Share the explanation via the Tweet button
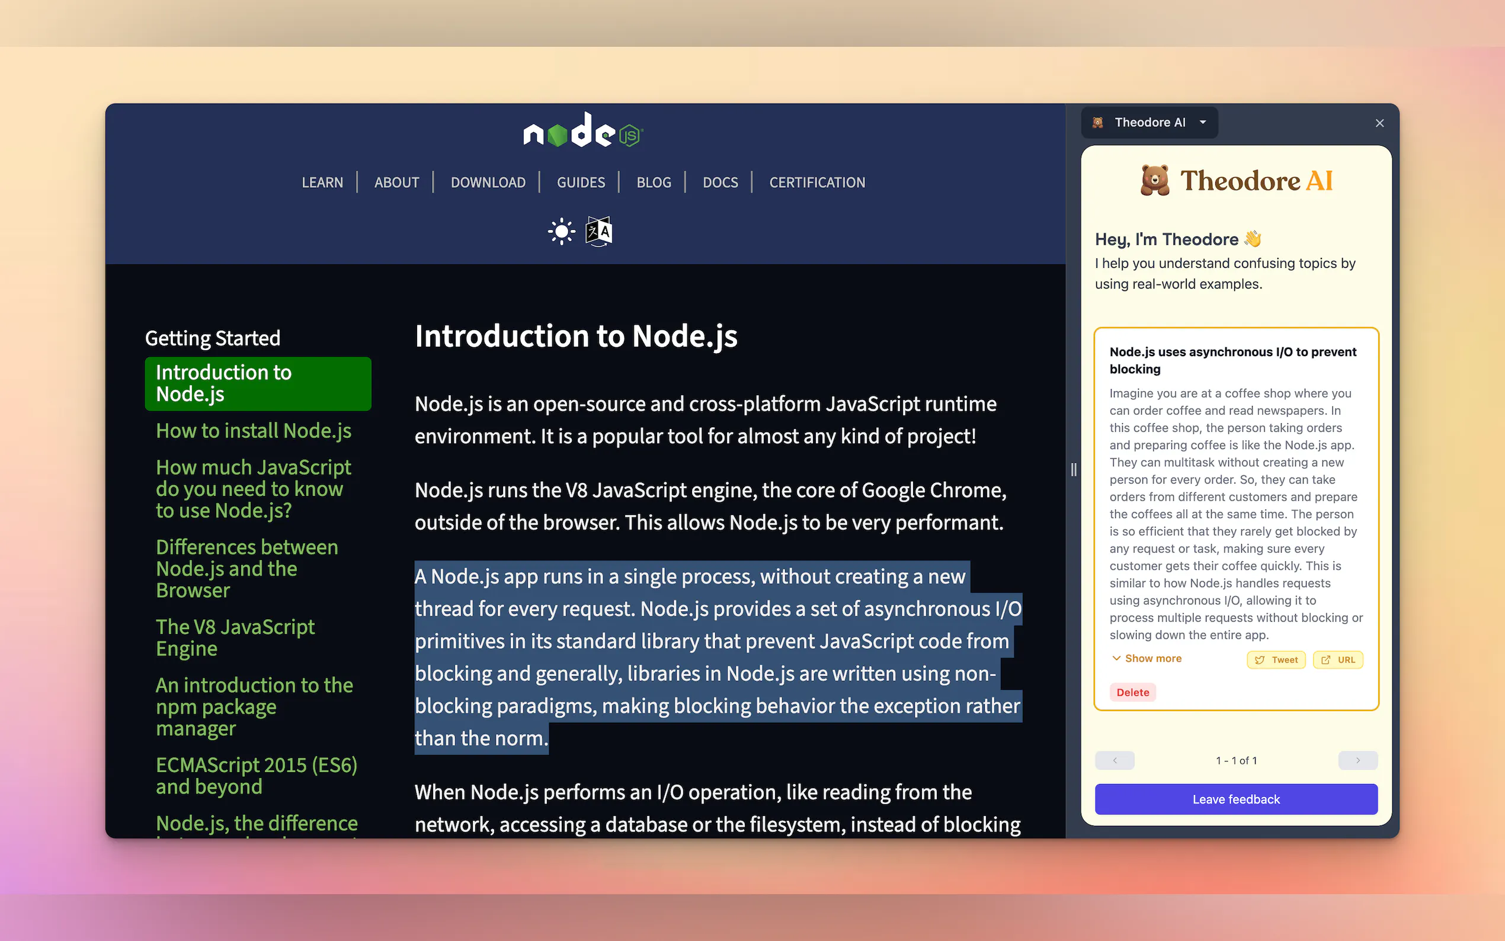Viewport: 1505px width, 941px height. (x=1276, y=660)
